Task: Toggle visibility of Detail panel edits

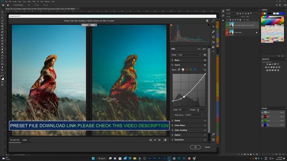Action: pos(205,121)
